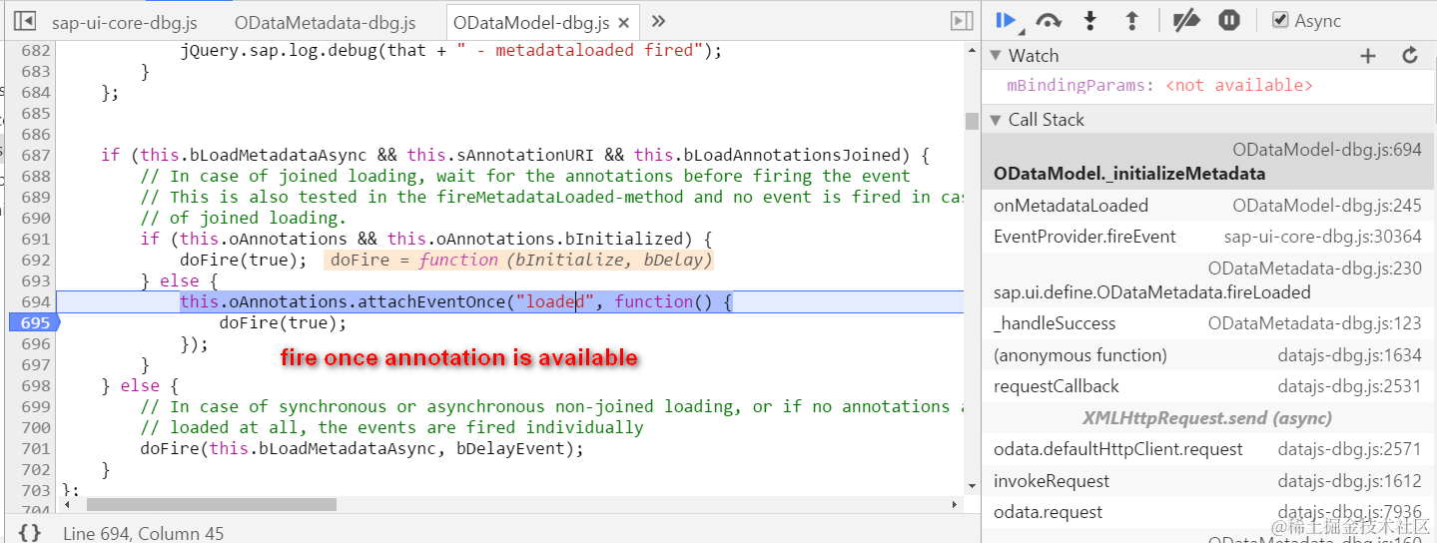
Task: Resume script execution
Action: click(1006, 20)
